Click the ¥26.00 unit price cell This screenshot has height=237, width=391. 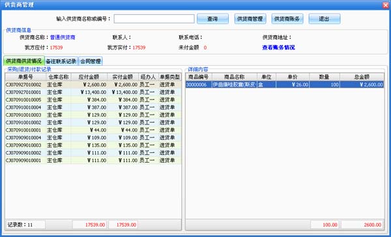(x=293, y=85)
